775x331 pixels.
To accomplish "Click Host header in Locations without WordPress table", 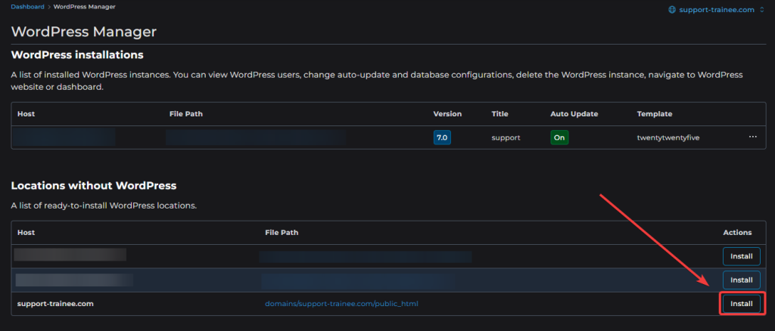I will 26,232.
